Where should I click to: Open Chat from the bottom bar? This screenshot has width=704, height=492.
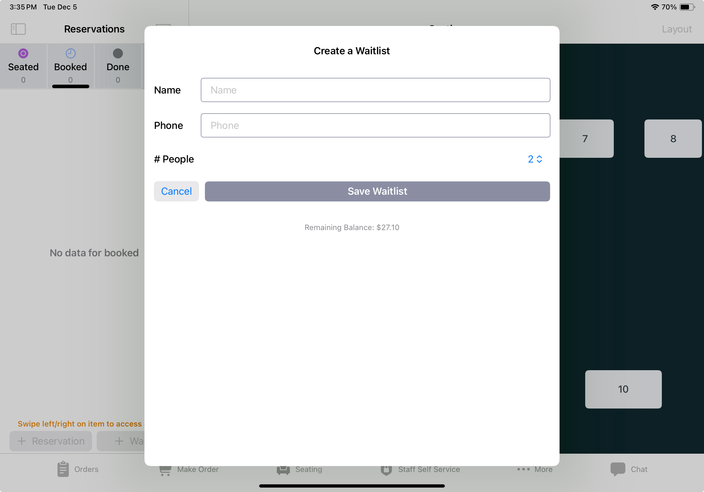click(x=618, y=469)
